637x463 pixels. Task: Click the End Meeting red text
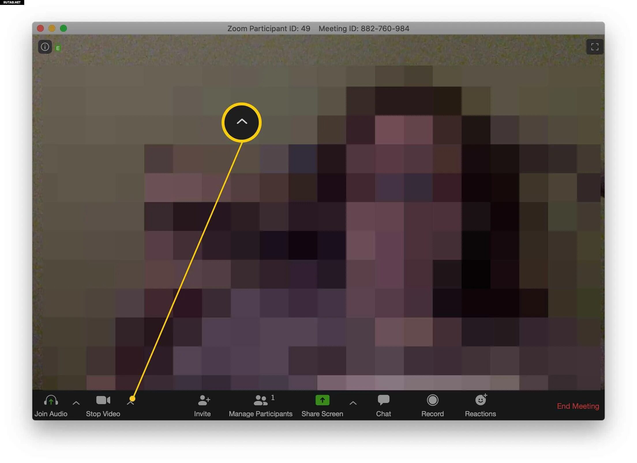[578, 406]
